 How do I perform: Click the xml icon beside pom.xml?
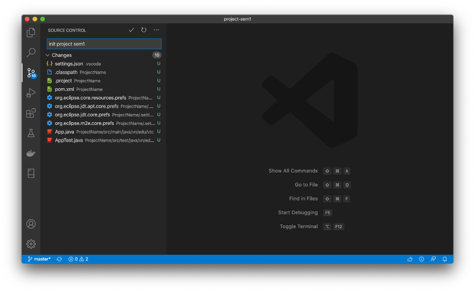coord(49,89)
